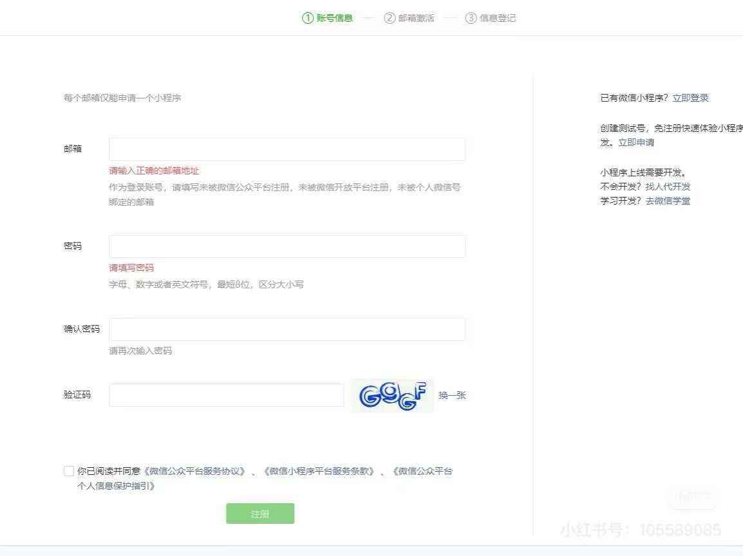
Task: Click the 邮箱 email input field
Action: pyautogui.click(x=287, y=149)
